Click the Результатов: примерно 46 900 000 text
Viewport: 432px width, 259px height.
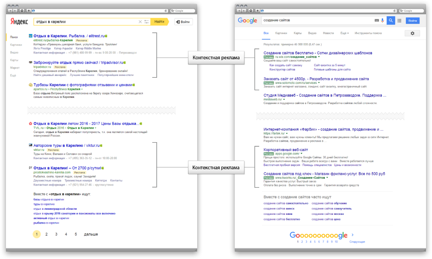[293, 44]
